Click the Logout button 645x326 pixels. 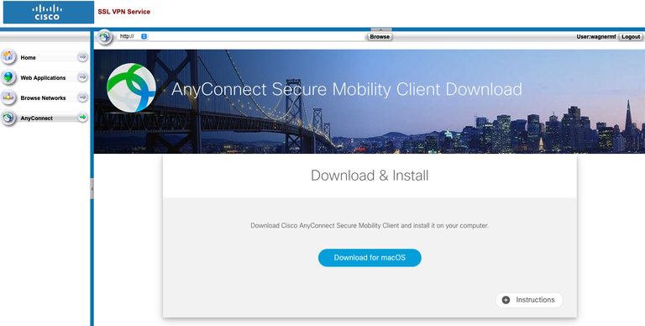(631, 37)
